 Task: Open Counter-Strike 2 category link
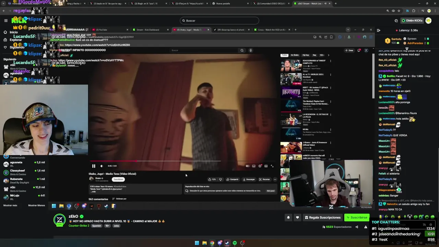click(x=79, y=226)
